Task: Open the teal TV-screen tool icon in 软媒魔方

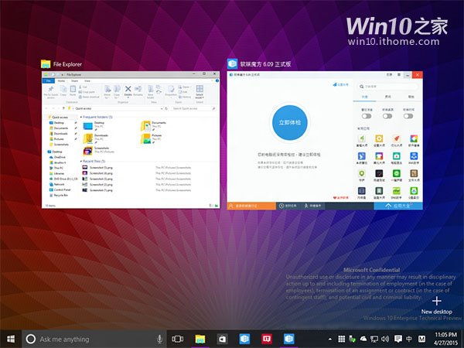Action: click(x=396, y=156)
